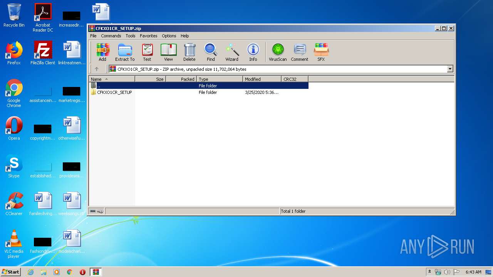Sort by CRC32 column header
This screenshot has height=277, width=493.
[295, 79]
